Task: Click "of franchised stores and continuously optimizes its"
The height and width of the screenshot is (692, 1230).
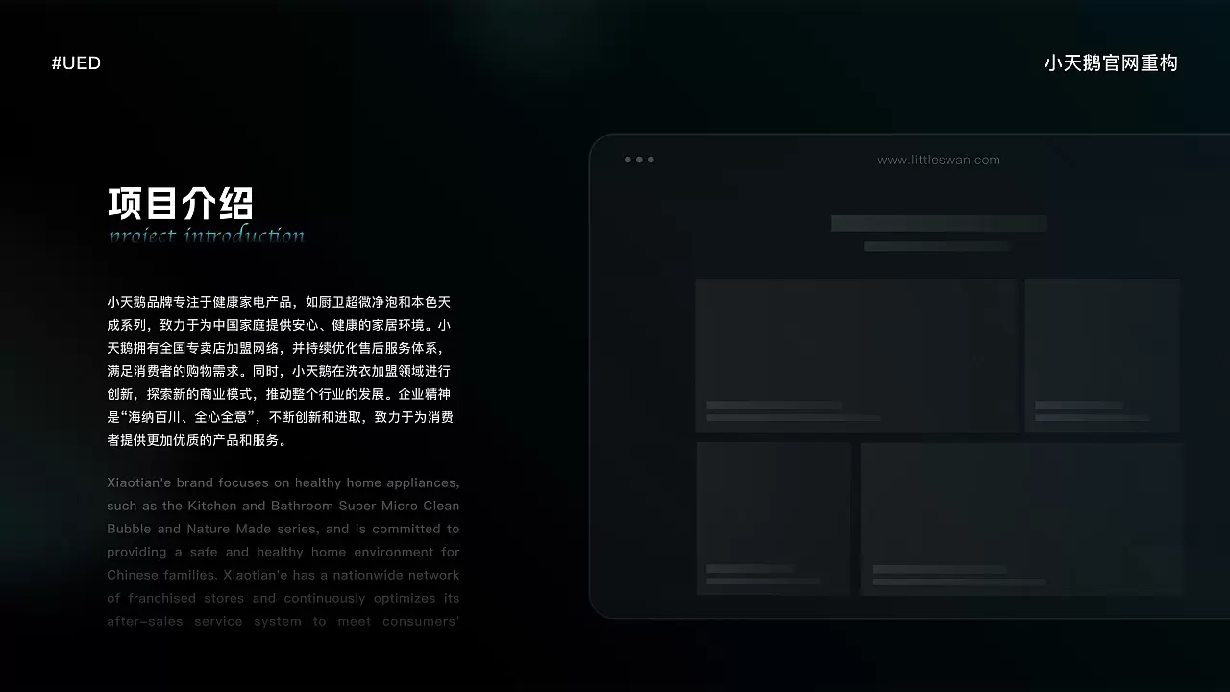Action: point(283,598)
